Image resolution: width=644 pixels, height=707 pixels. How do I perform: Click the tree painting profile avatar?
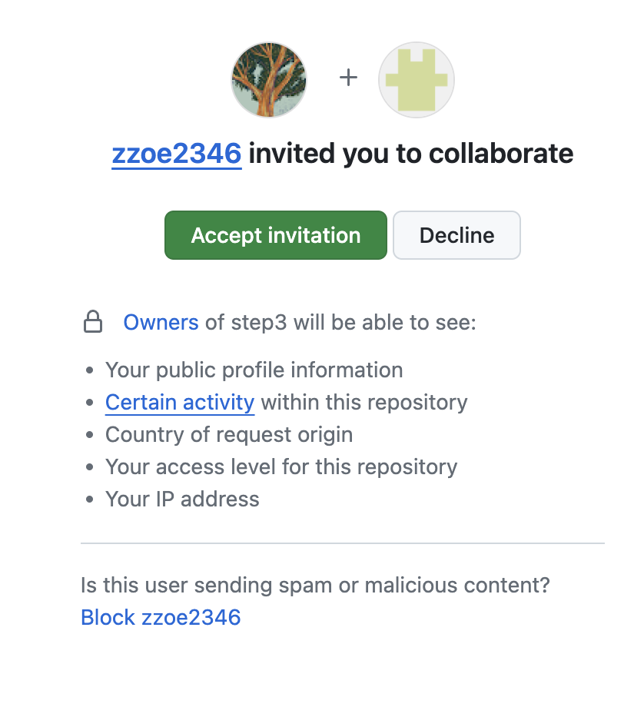269,80
